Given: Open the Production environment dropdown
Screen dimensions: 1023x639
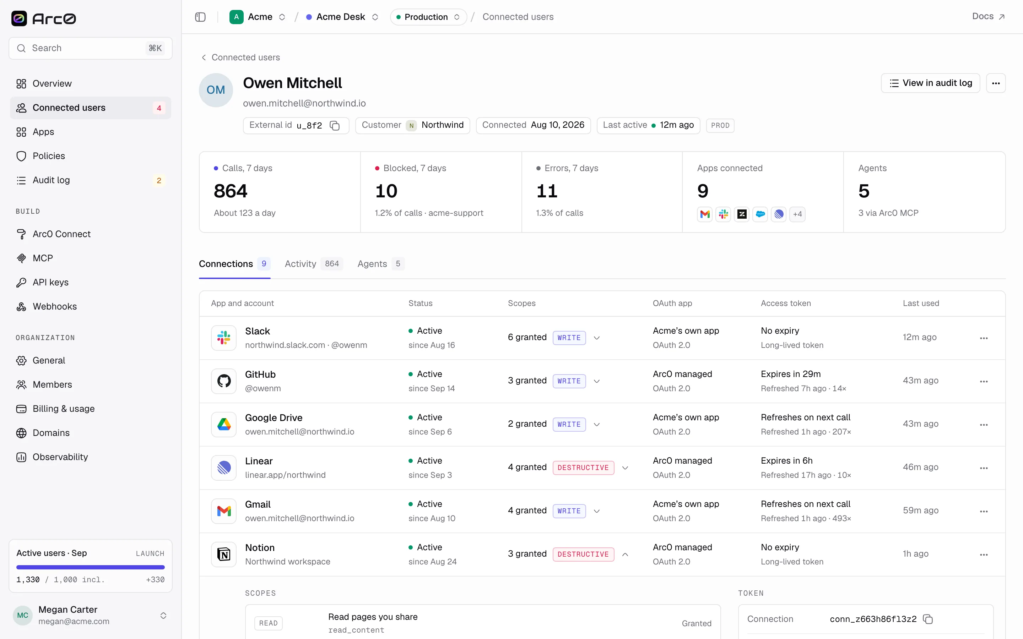Looking at the screenshot, I should coord(428,17).
